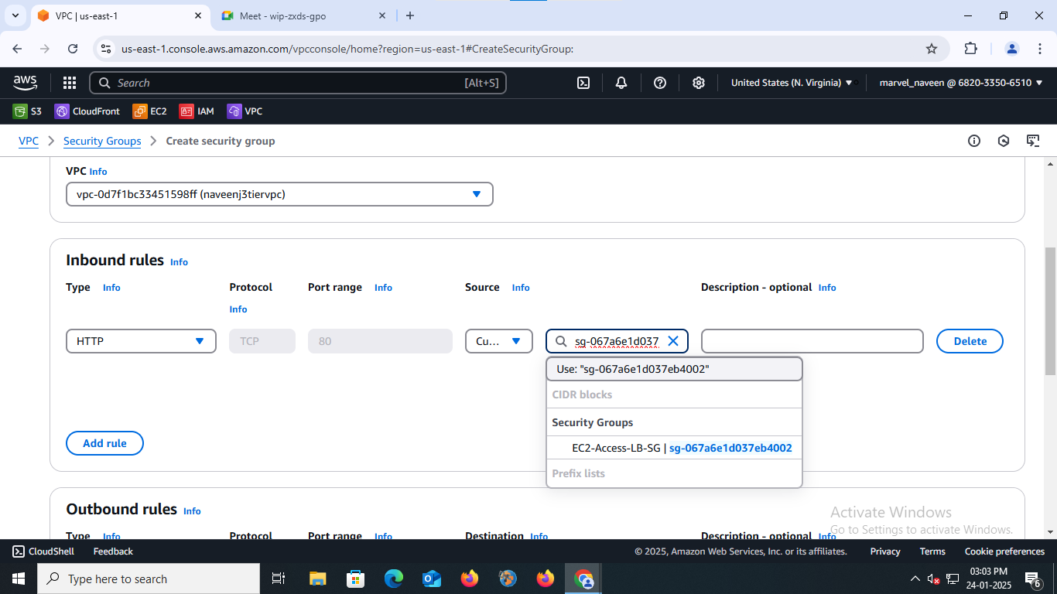Screen dimensions: 1057x594
Task: Click the AWS logo home icon
Action: tap(25, 83)
